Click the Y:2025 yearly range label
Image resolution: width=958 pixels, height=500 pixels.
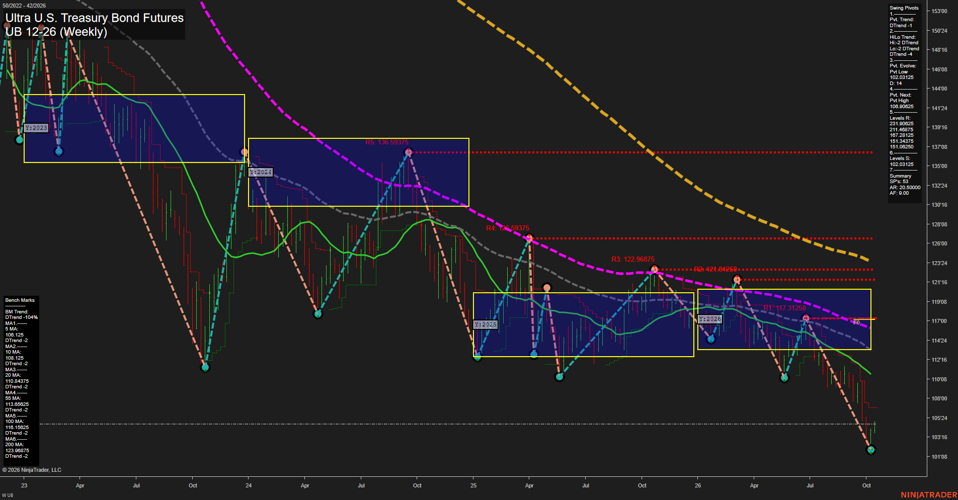(x=486, y=324)
